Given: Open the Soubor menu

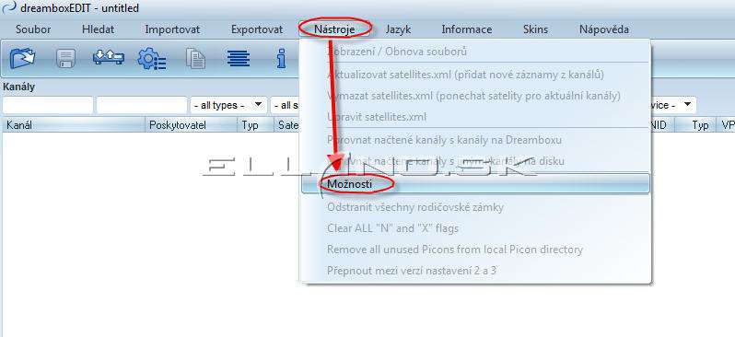Looking at the screenshot, I should pyautogui.click(x=33, y=29).
